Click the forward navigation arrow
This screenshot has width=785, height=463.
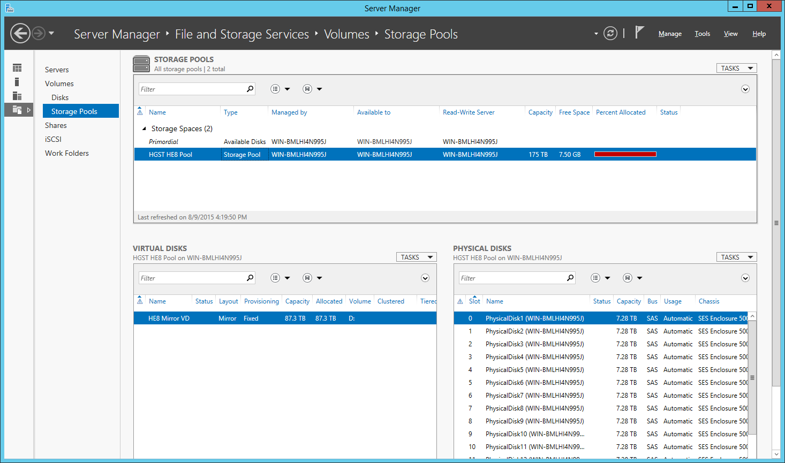tap(39, 33)
